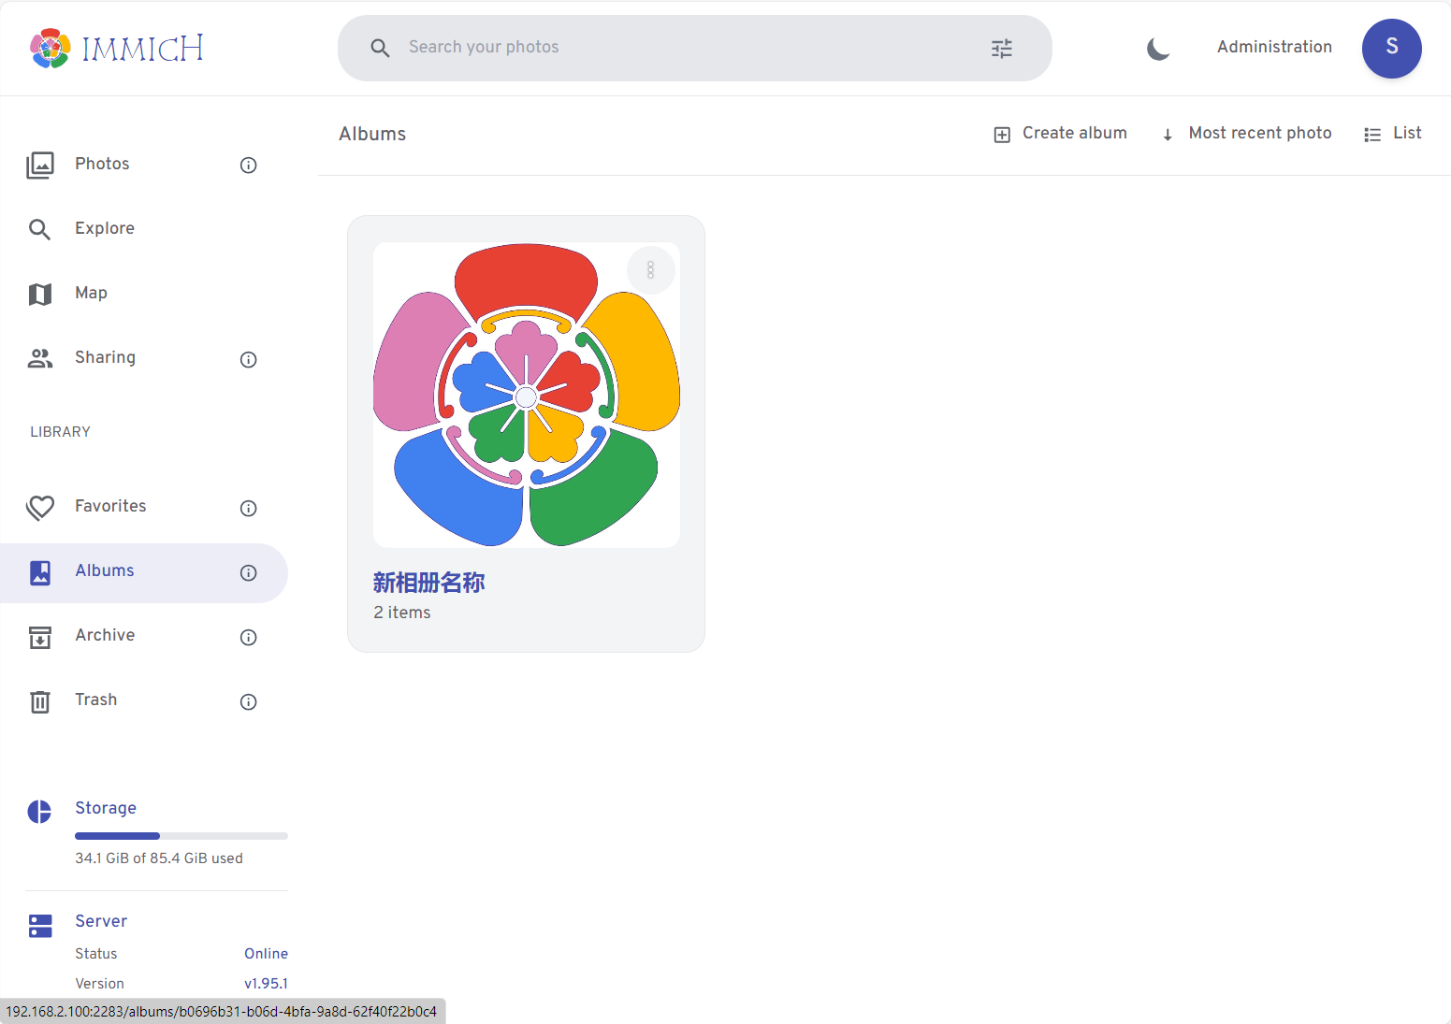Screen dimensions: 1451x1024
Task: Click the info icon next to Archive
Action: point(248,637)
